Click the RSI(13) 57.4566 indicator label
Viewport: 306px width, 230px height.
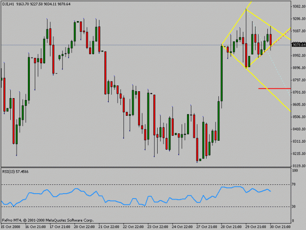point(15,172)
